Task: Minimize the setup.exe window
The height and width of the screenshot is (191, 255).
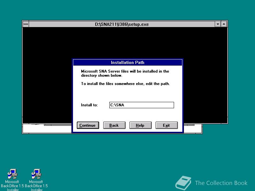Action: [x=218, y=24]
